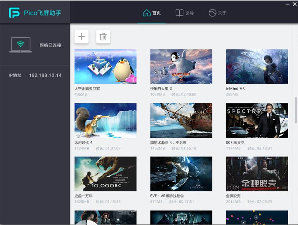Viewport: 298px width, 225px height.
Task: Click the 1452MB file size
Action: (x=157, y=148)
